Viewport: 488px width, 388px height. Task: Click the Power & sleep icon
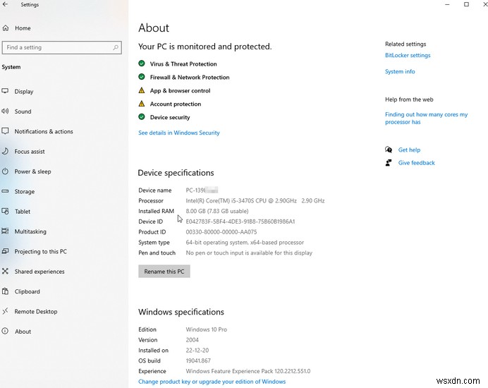pyautogui.click(x=6, y=171)
